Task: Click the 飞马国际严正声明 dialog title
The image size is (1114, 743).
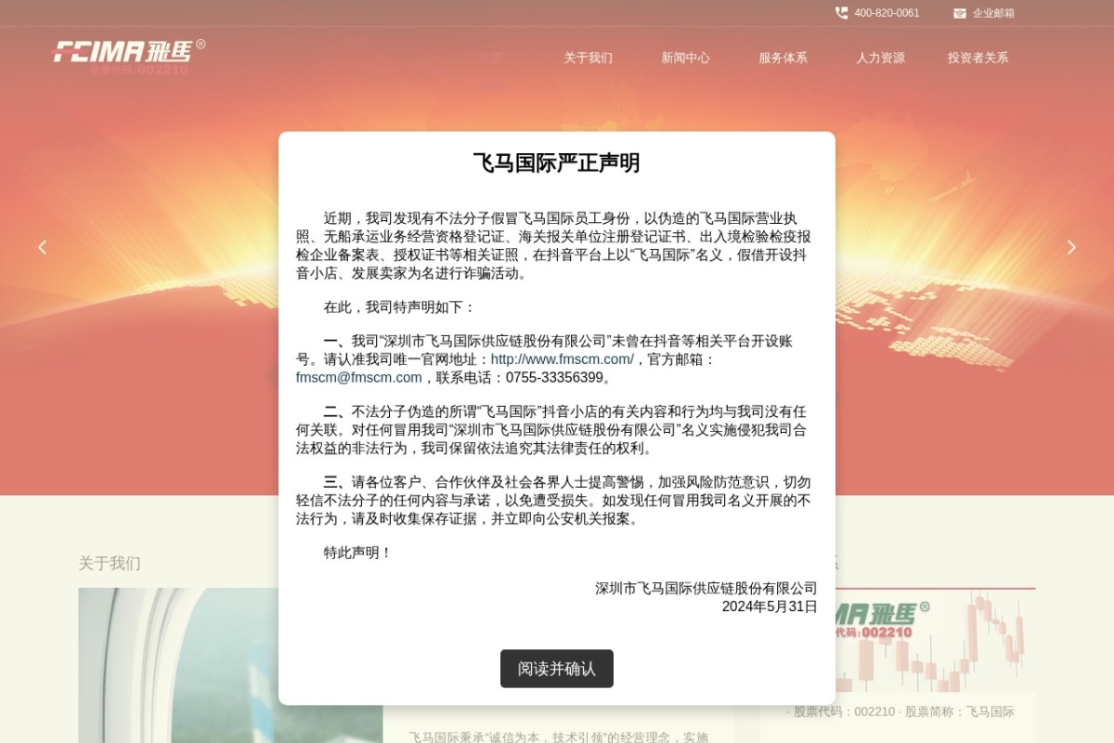Action: (x=557, y=163)
